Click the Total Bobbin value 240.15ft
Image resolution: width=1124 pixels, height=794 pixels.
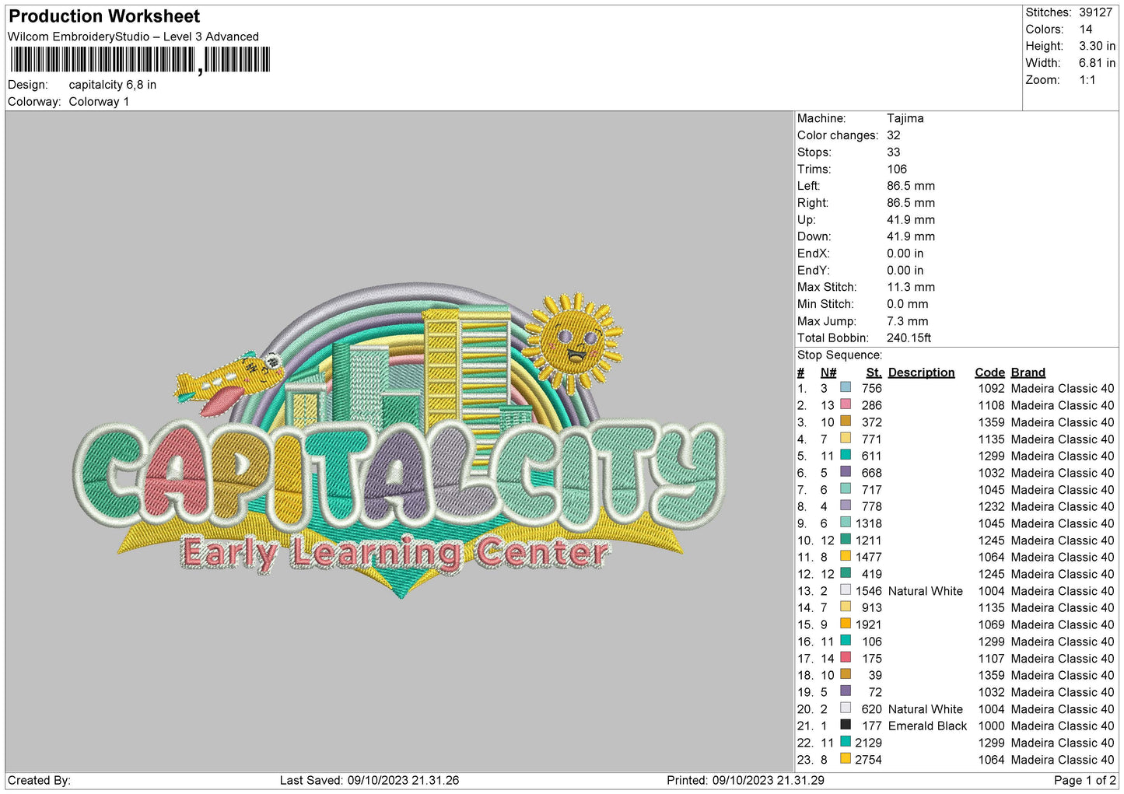coord(909,338)
